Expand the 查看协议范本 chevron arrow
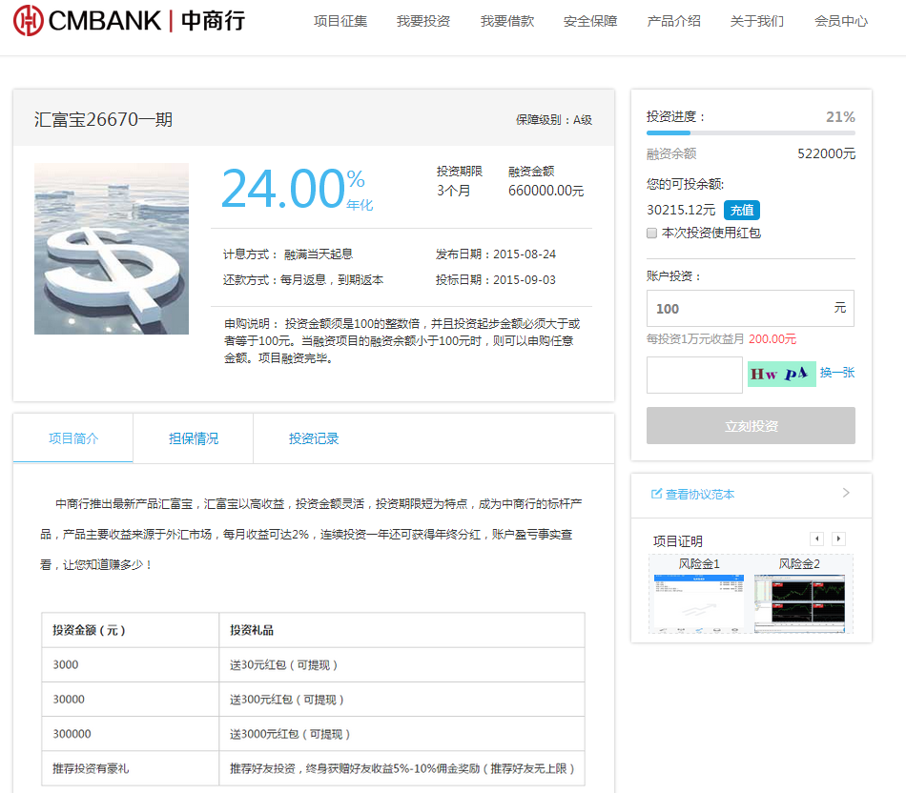 (846, 493)
